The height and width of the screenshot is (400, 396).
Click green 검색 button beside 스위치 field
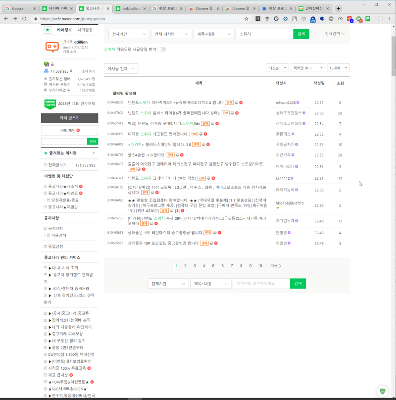[301, 34]
